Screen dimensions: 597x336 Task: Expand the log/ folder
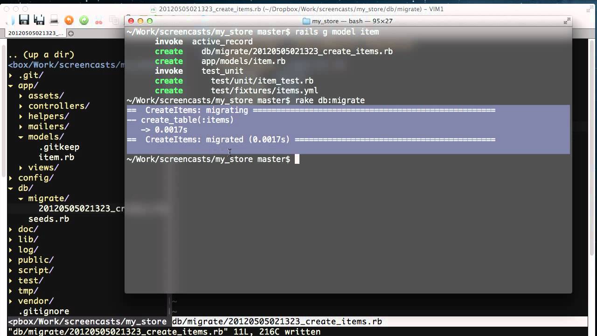(11, 250)
